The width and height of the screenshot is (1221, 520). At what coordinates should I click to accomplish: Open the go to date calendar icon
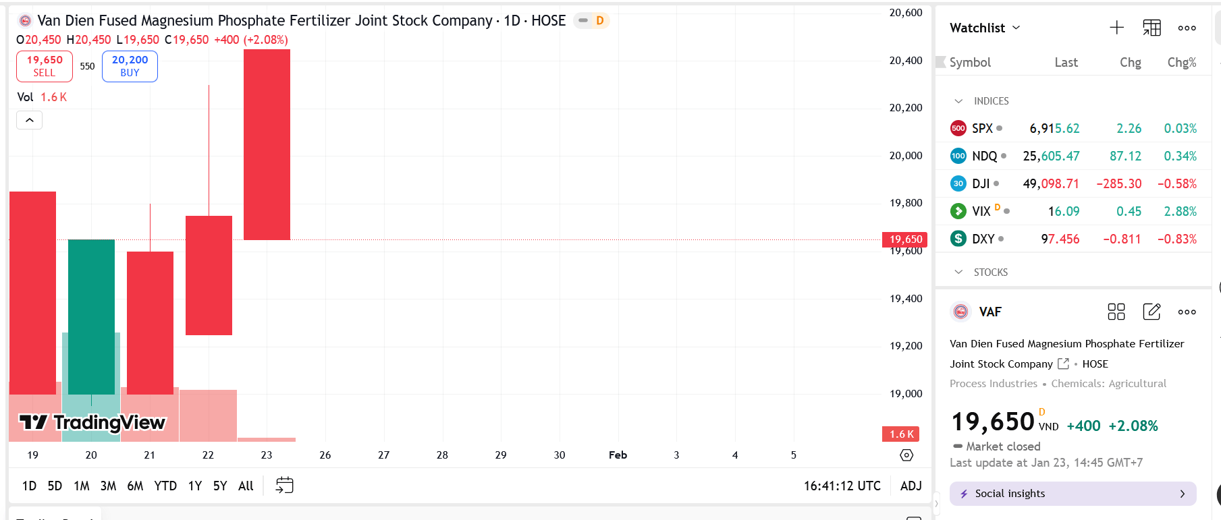click(285, 486)
